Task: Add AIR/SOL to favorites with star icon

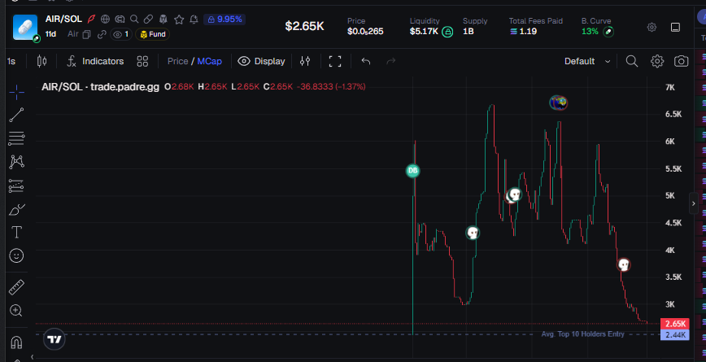Action: pos(179,19)
